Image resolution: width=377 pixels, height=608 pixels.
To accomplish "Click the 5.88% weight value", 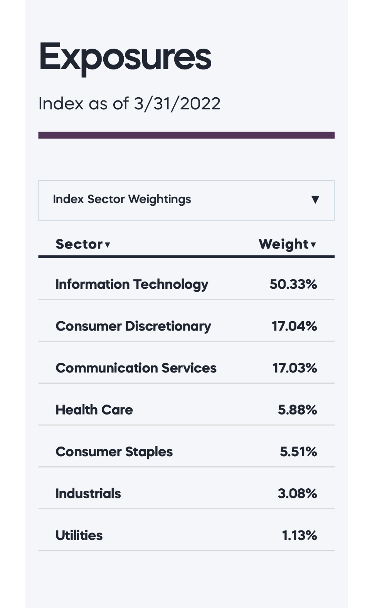I will pos(297,410).
